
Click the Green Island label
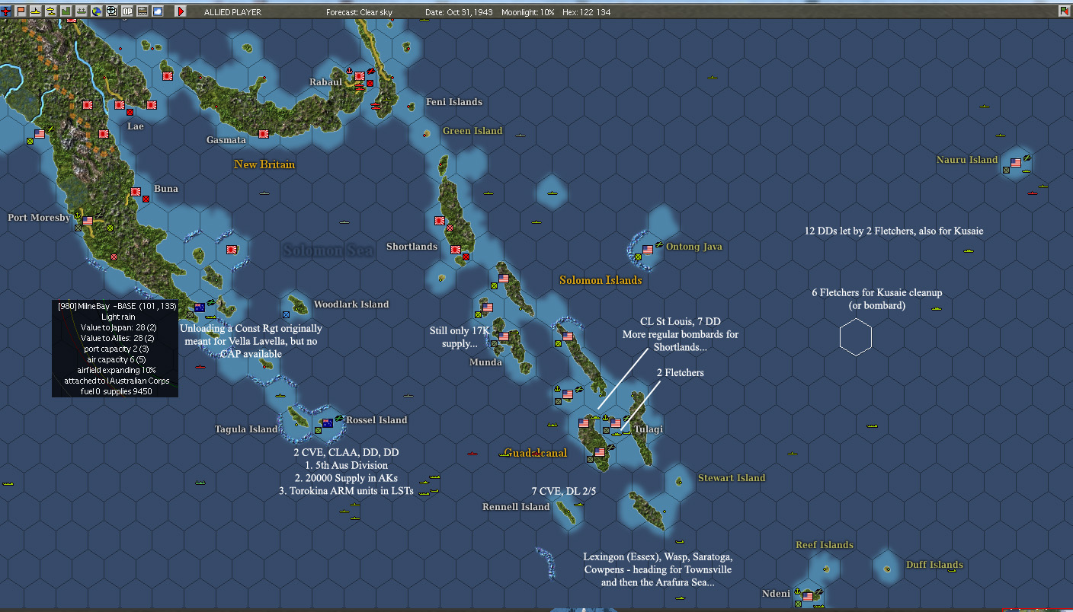[472, 131]
